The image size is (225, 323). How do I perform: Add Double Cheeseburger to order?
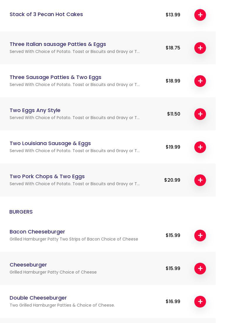point(200,302)
